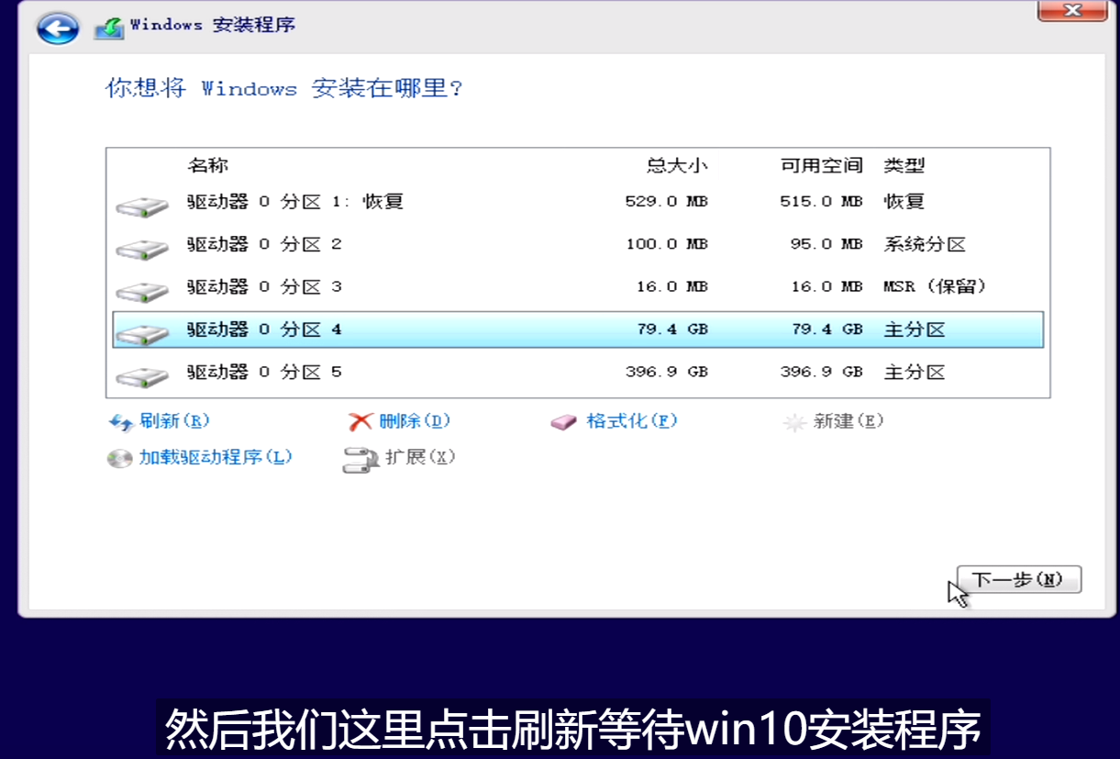This screenshot has width=1120, height=759.
Task: Click the extend partition icon
Action: click(360, 460)
